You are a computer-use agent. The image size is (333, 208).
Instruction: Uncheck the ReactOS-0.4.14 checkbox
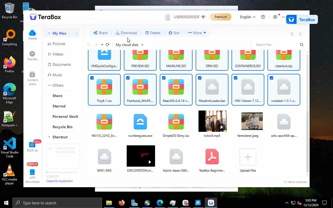164,78
